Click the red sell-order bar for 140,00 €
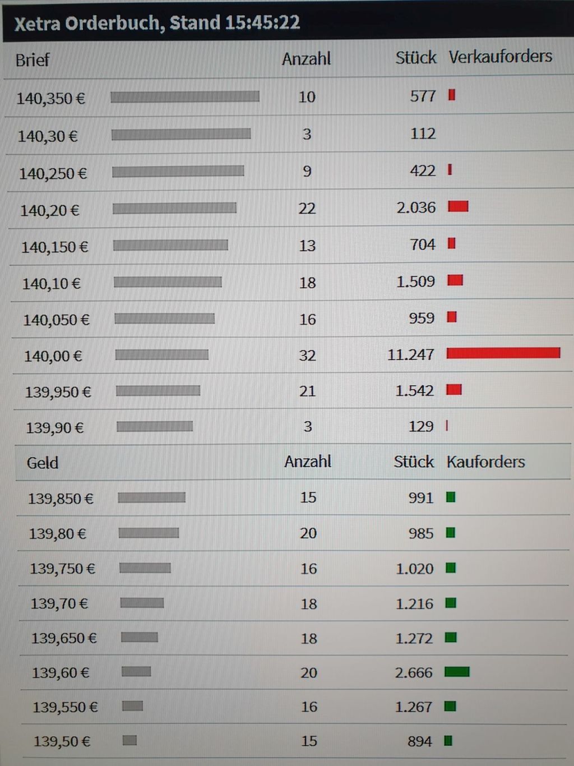Screen dimensions: 574x766 click(x=503, y=353)
